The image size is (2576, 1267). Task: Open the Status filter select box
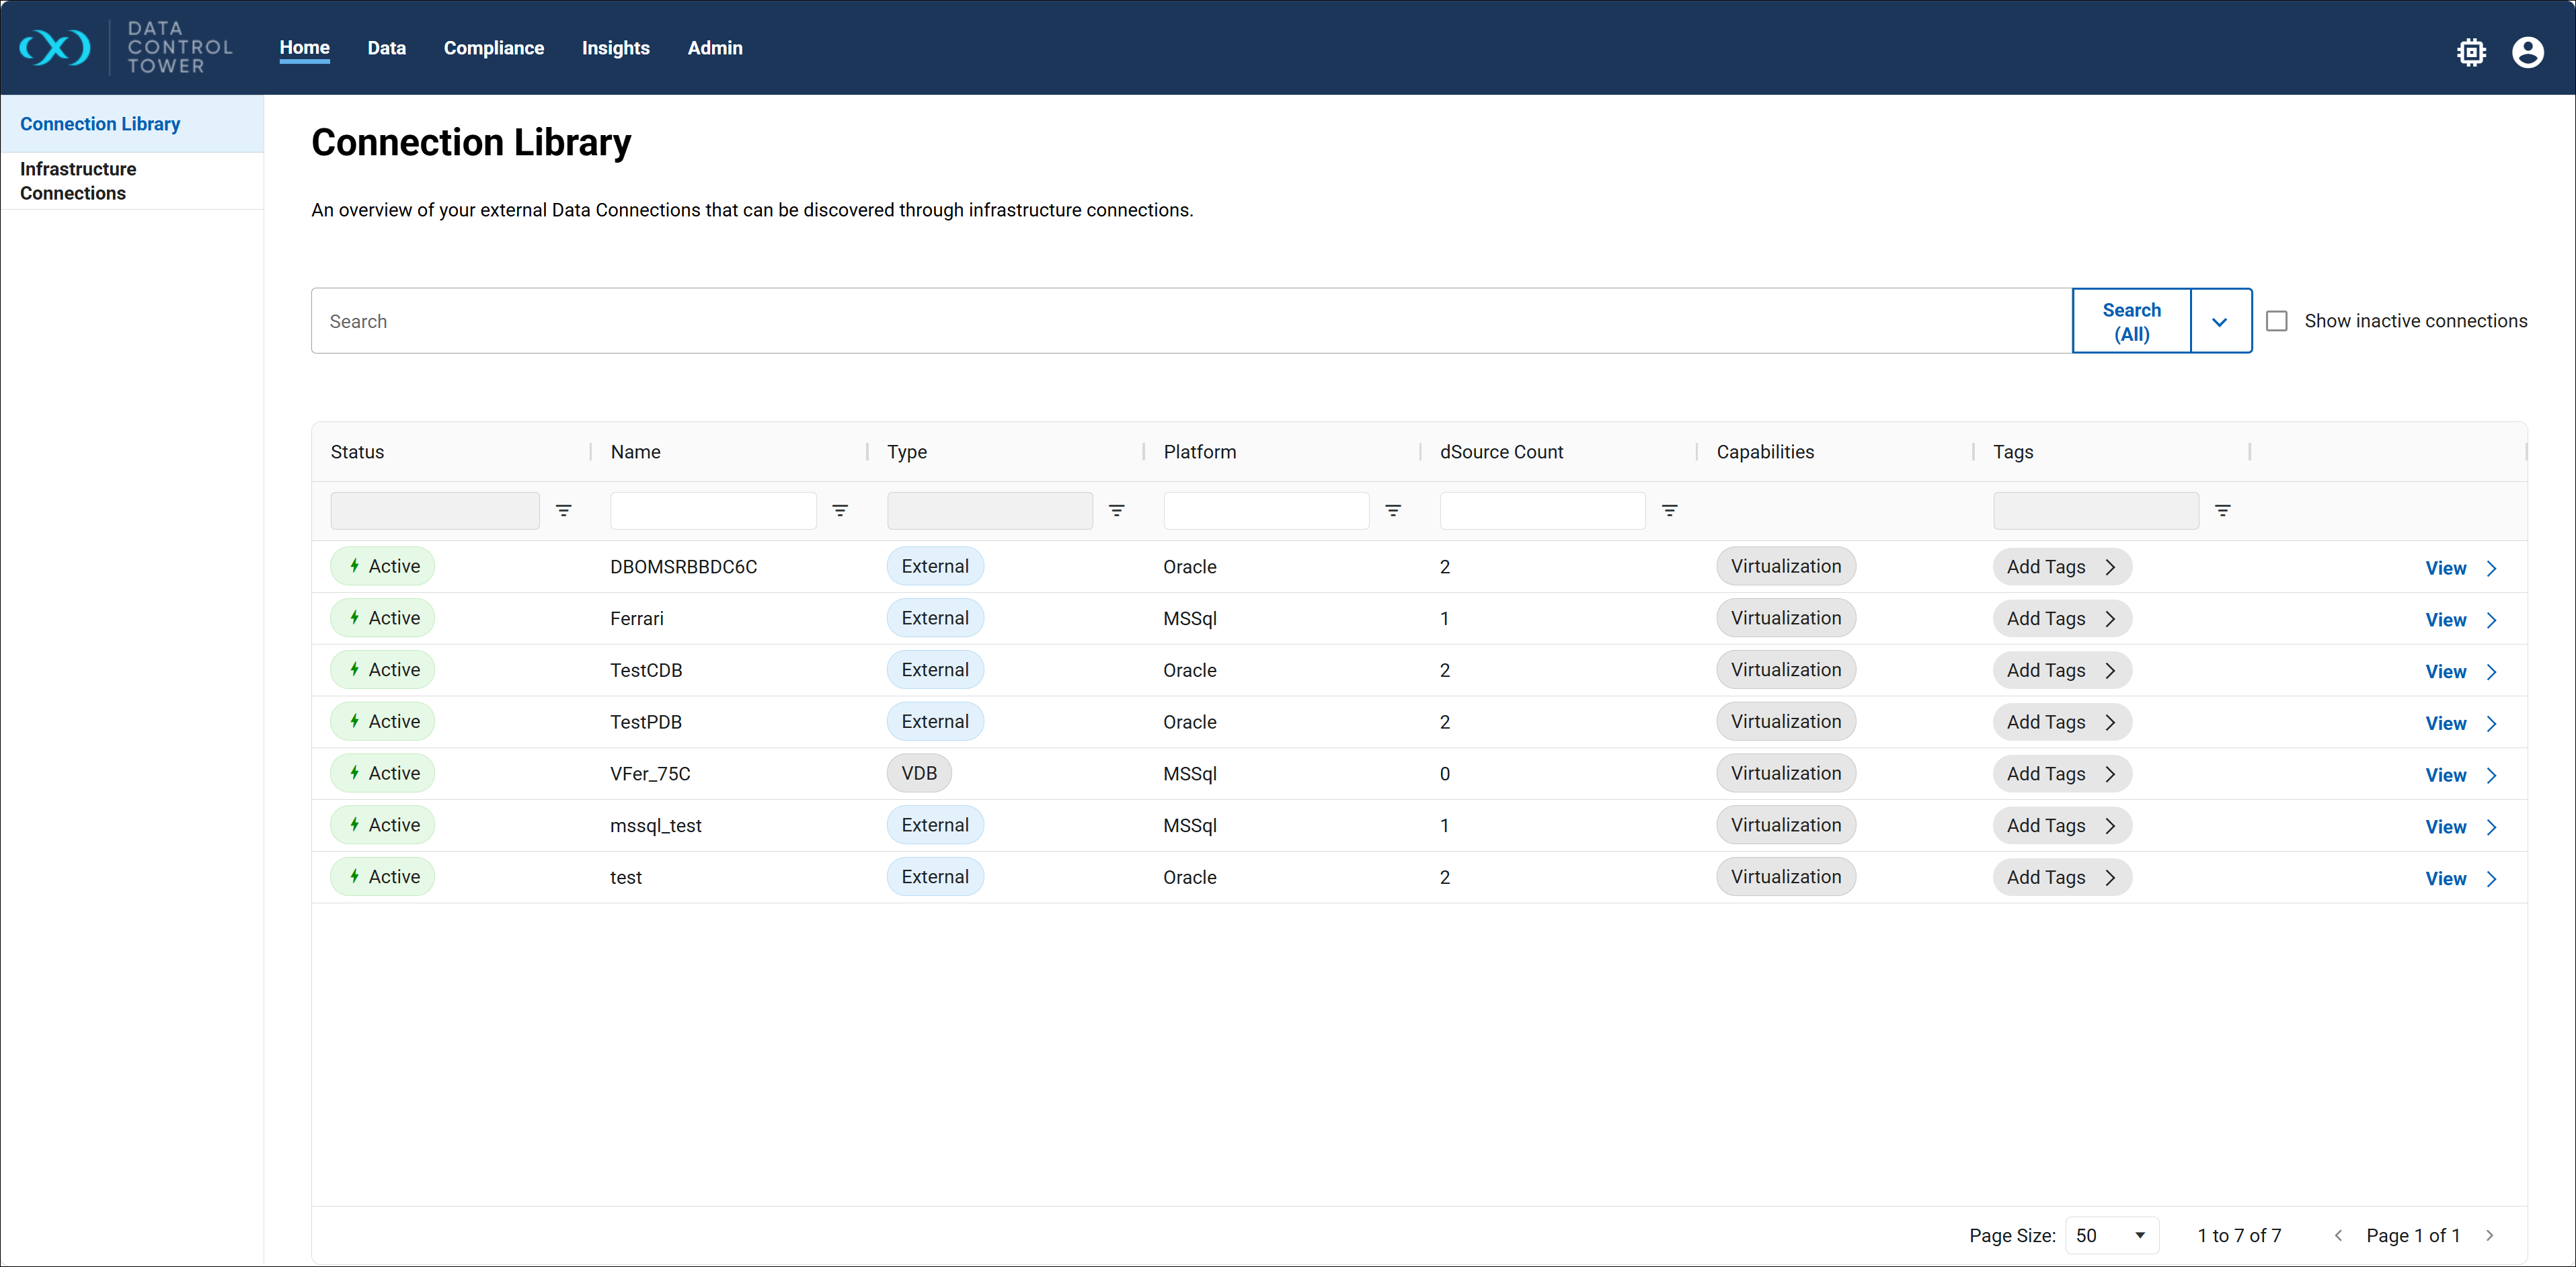click(435, 510)
